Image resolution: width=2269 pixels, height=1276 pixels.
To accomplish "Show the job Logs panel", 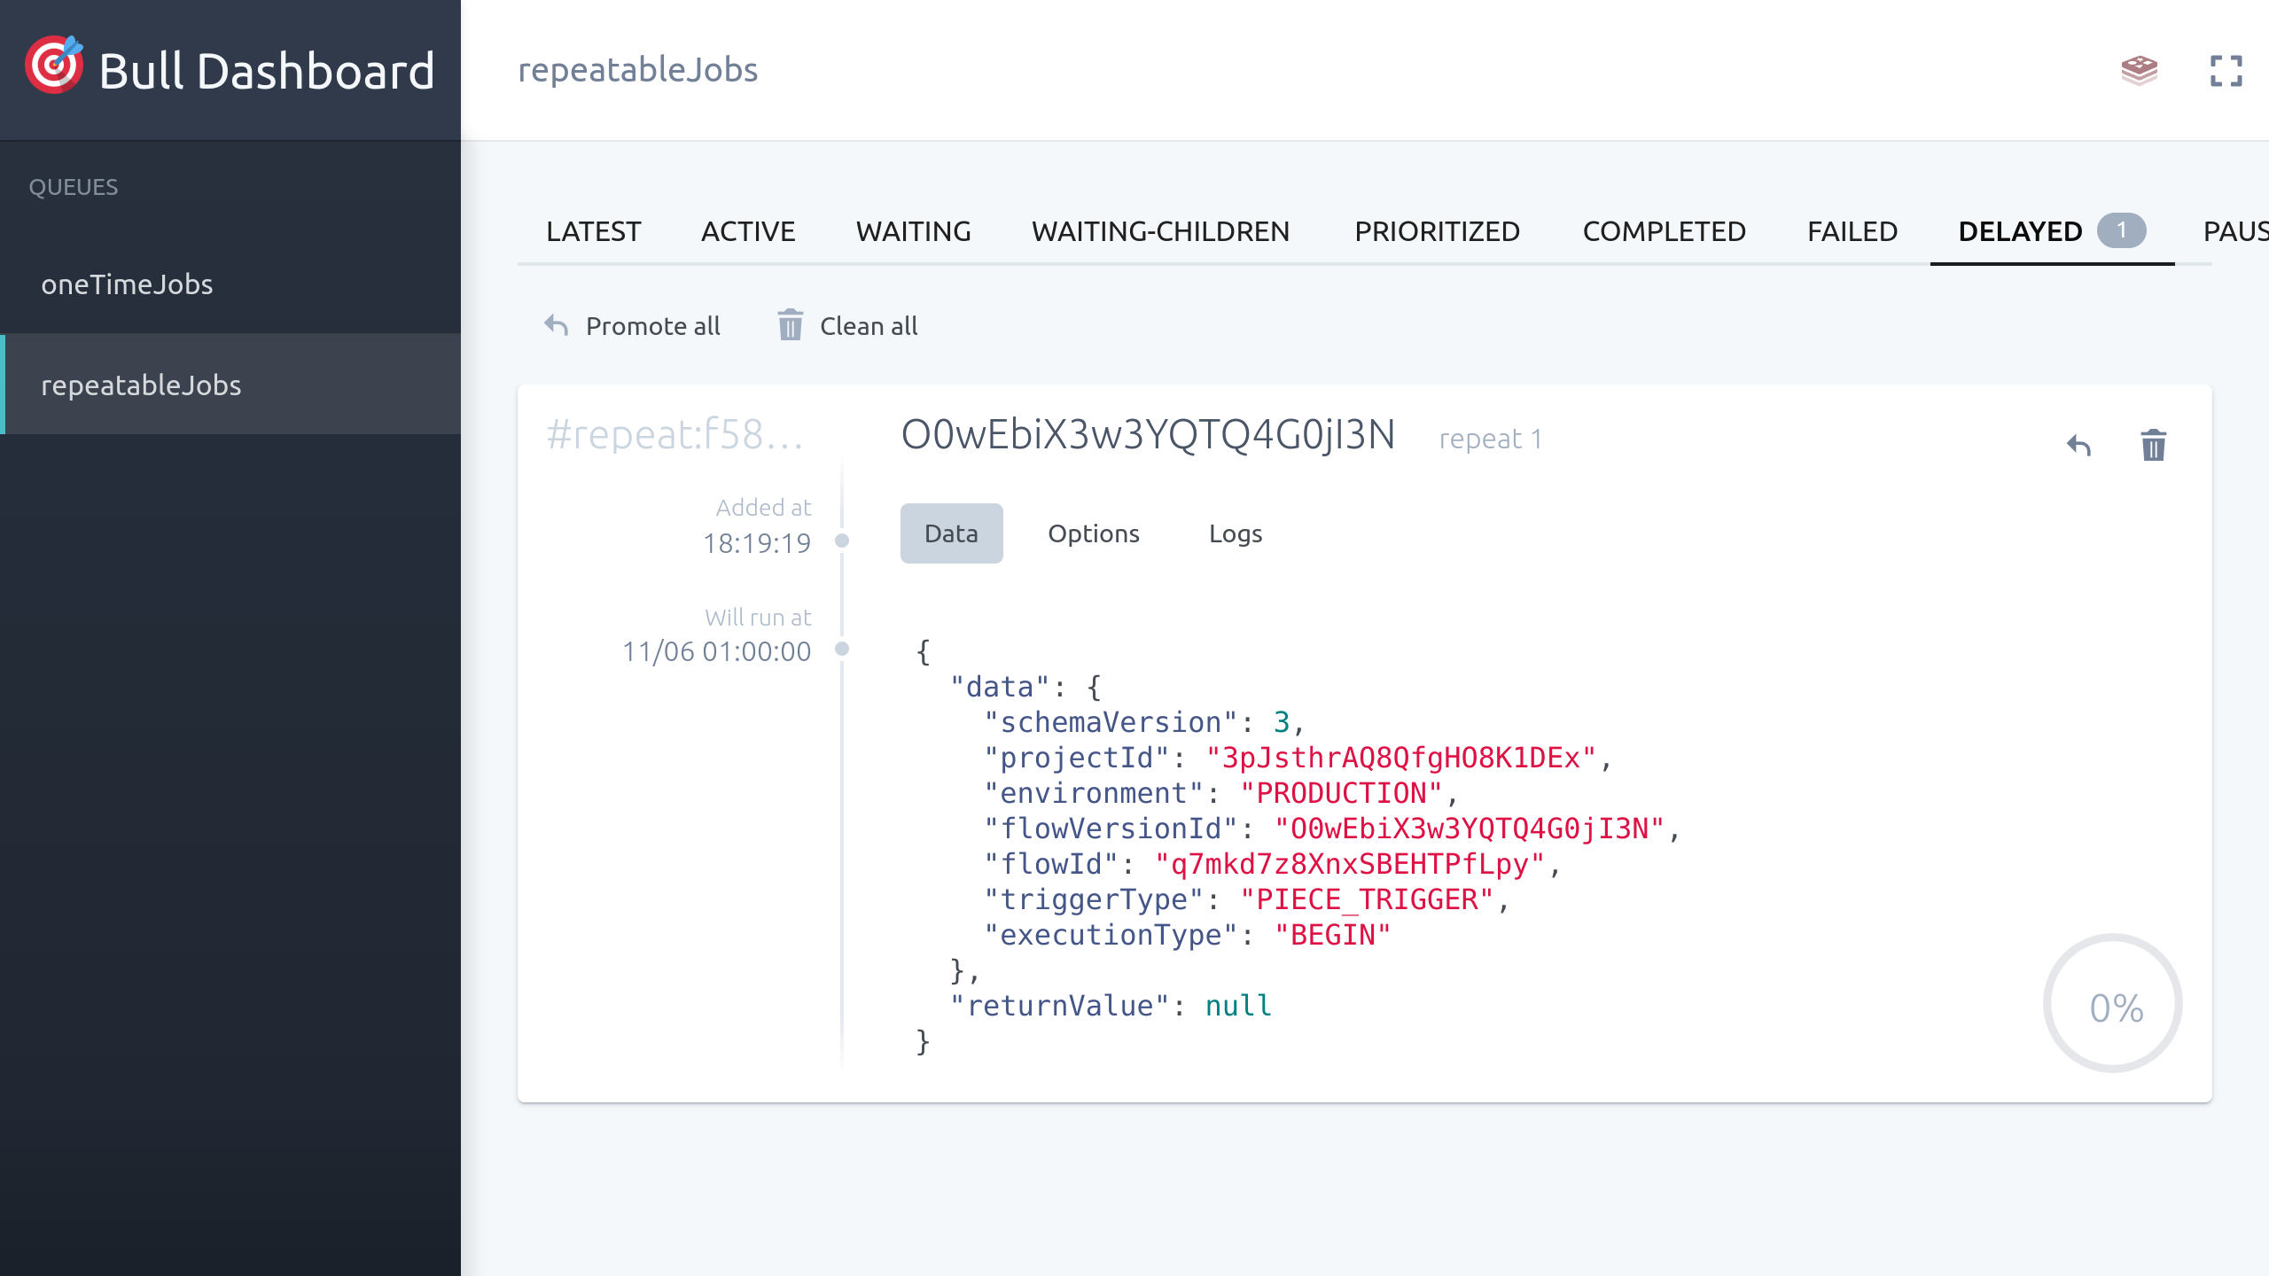I will [1235, 533].
